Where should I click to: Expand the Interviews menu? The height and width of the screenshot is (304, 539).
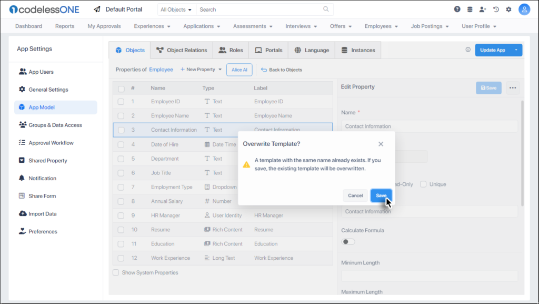(301, 26)
